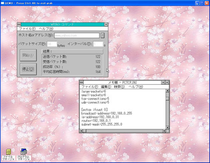The height and width of the screenshot is (163, 210).
Task: Click Notepad vertical scrollbar down arrow
Action: [168, 128]
